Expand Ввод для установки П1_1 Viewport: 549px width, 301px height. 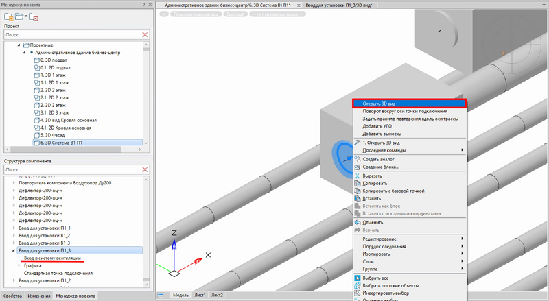(14, 228)
